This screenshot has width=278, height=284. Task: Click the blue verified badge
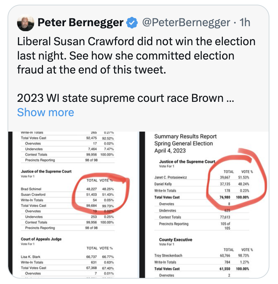coord(133,23)
